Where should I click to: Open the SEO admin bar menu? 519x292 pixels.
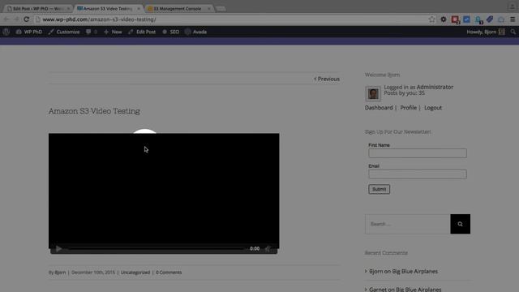click(x=171, y=32)
